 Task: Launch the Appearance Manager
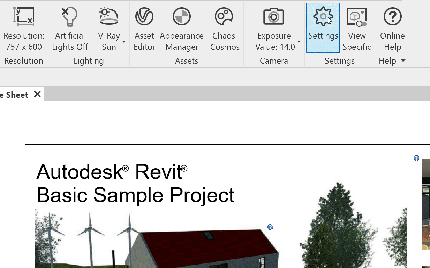point(182,29)
